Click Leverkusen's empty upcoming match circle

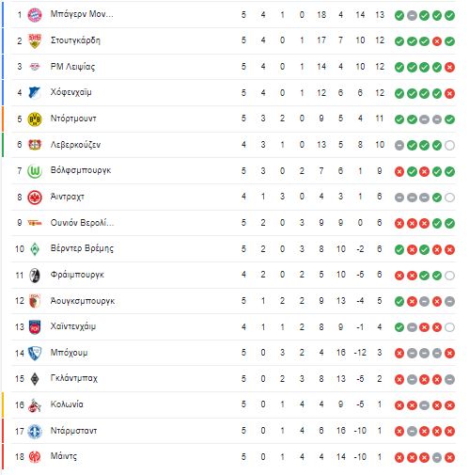coord(449,146)
